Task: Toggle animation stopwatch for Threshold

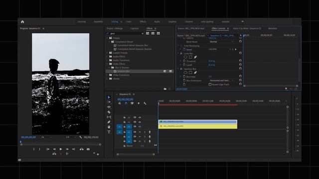Action: tap(184, 61)
